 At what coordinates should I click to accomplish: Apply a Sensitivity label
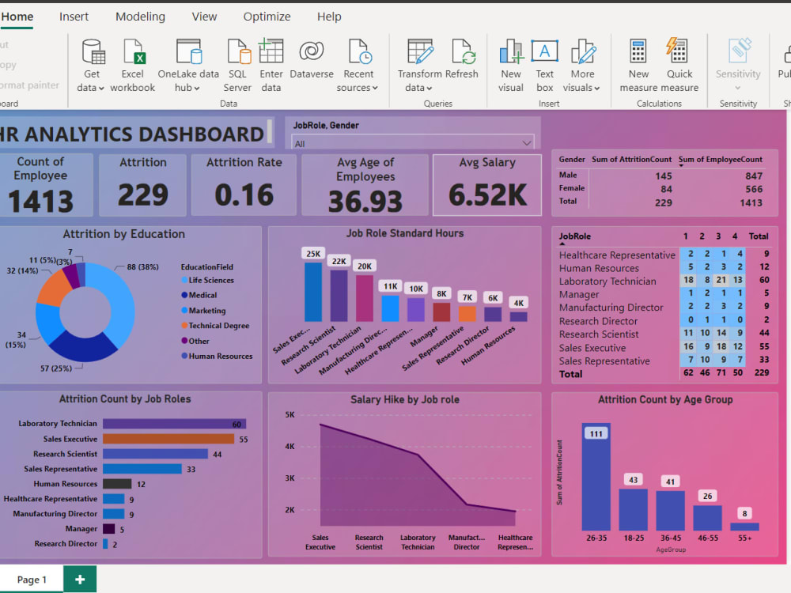click(x=737, y=63)
